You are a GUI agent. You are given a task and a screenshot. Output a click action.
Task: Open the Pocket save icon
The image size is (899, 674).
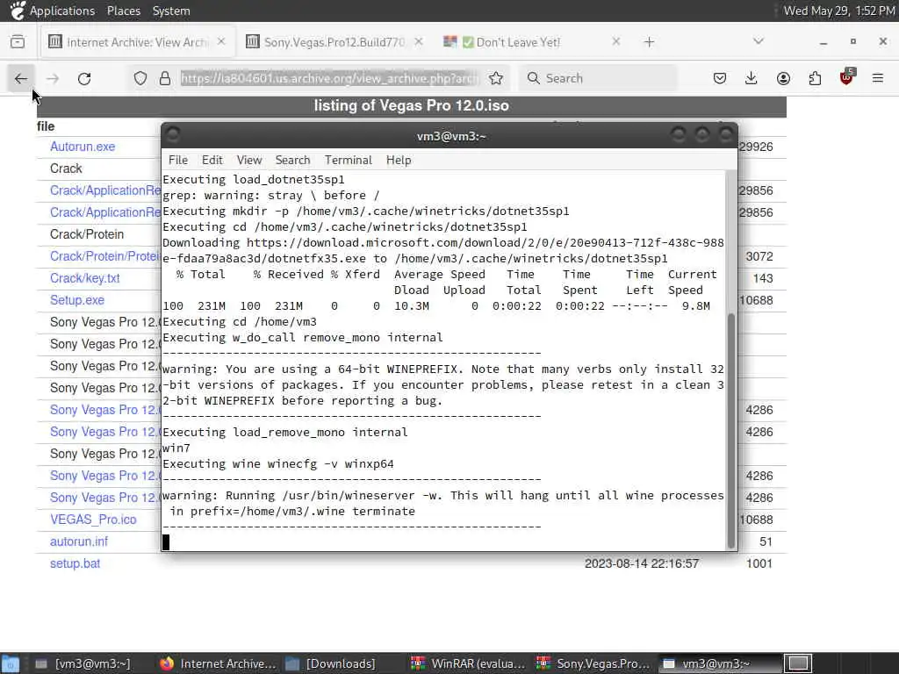click(x=720, y=78)
